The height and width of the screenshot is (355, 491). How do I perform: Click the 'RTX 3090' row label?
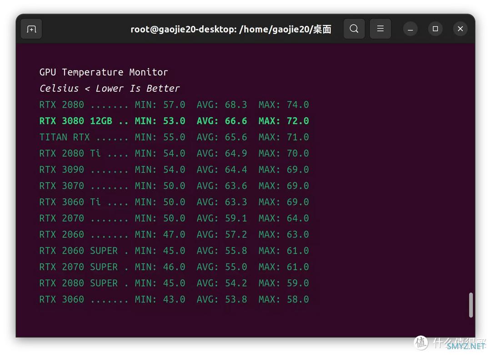tap(62, 170)
